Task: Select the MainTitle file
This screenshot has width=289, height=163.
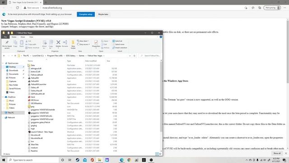Action: pyautogui.click(x=35, y=144)
